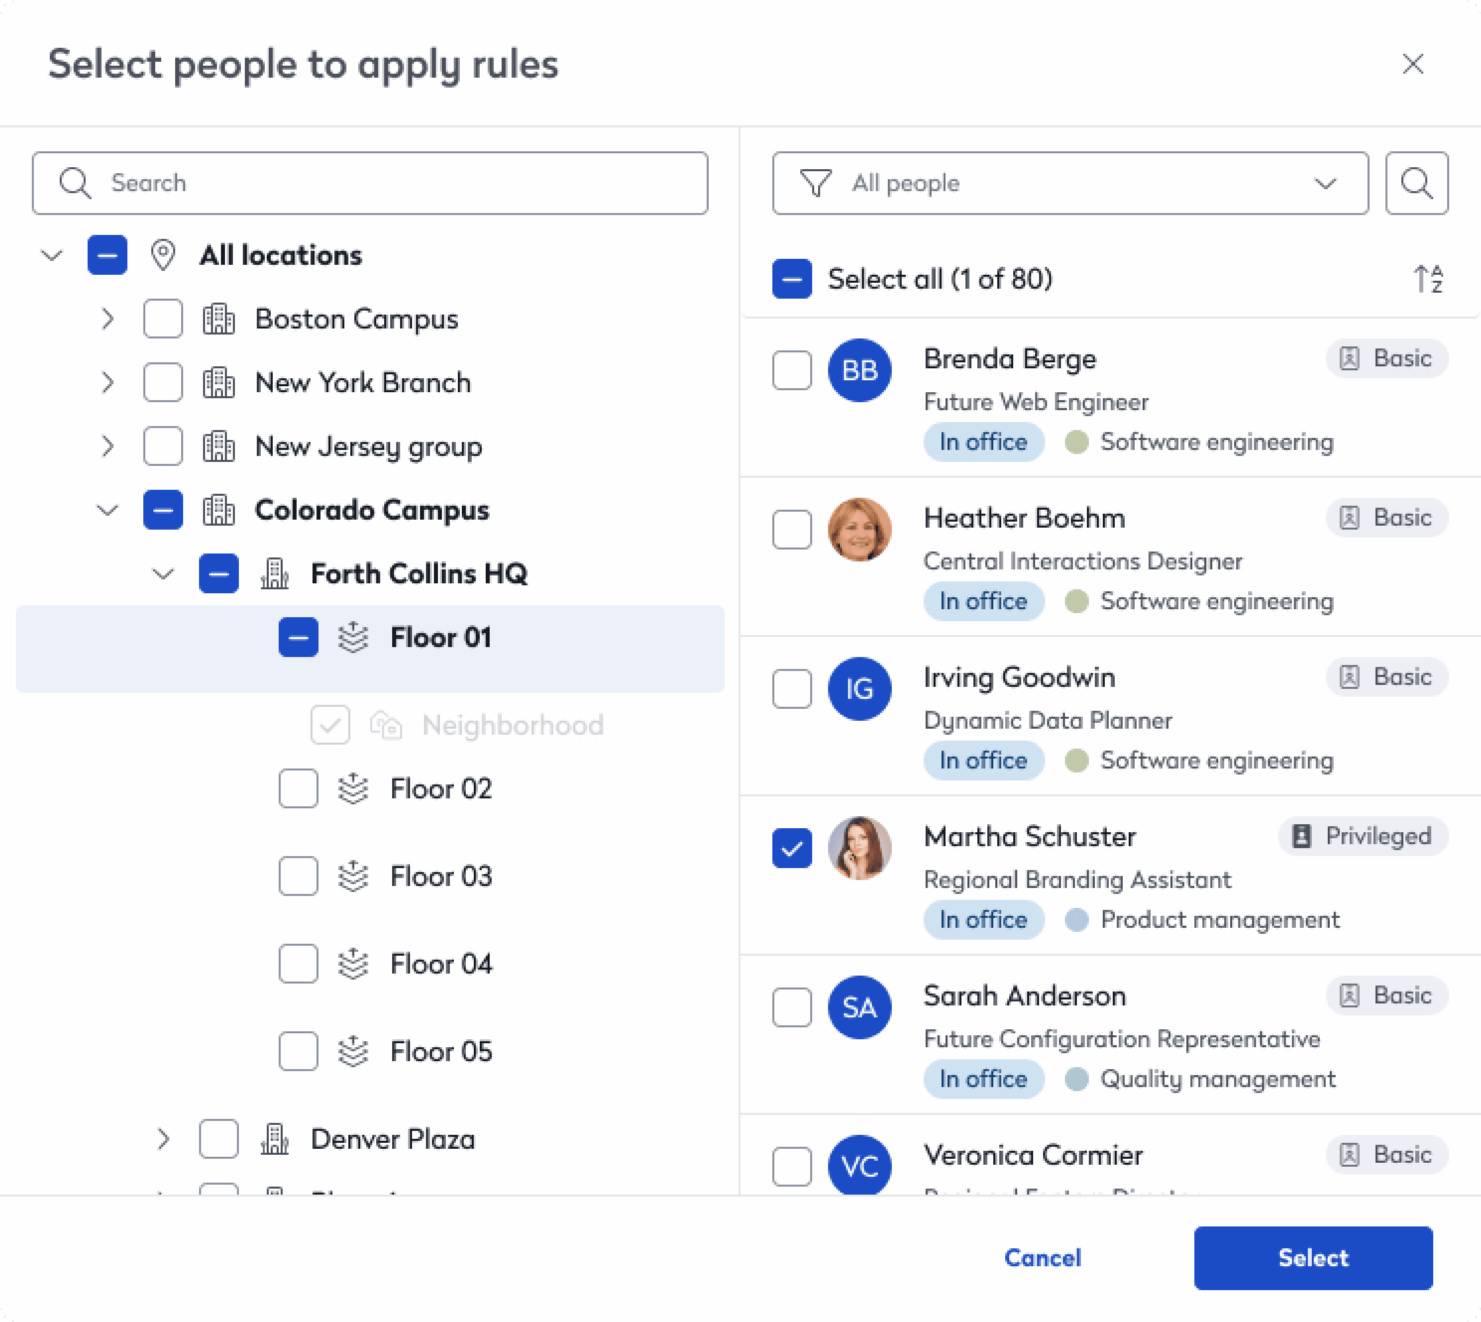Screen dimensions: 1481x1322
Task: Click the Floor 02 layers icon
Action: (x=353, y=789)
